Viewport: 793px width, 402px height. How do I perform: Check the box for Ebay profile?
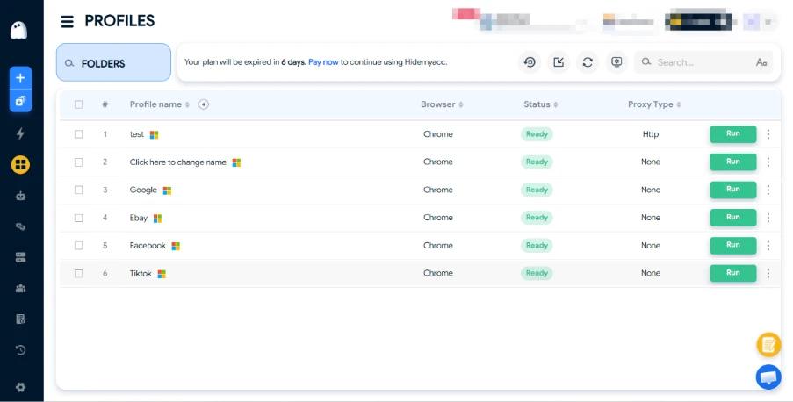78,218
